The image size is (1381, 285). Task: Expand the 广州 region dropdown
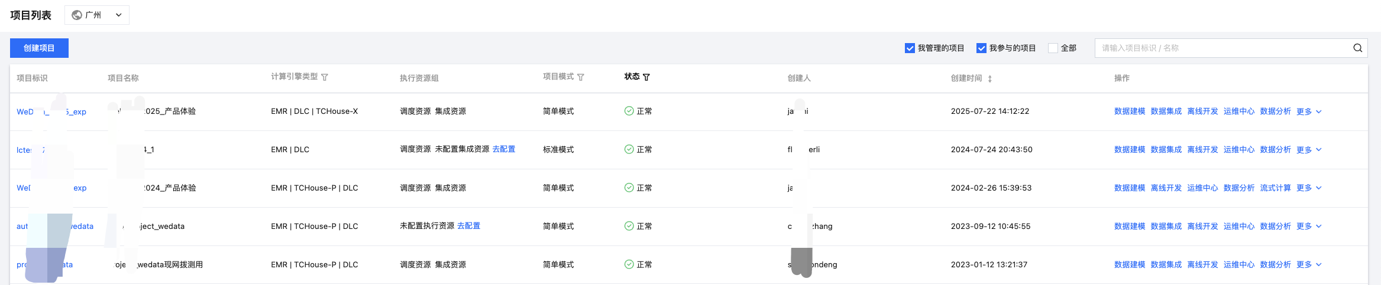pos(118,15)
